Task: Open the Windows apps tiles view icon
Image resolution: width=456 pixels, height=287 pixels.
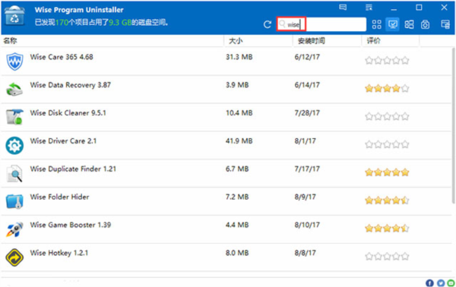Action: click(409, 24)
